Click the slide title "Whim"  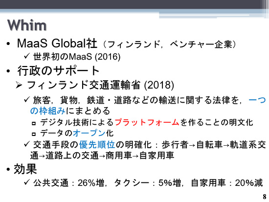click(x=27, y=25)
